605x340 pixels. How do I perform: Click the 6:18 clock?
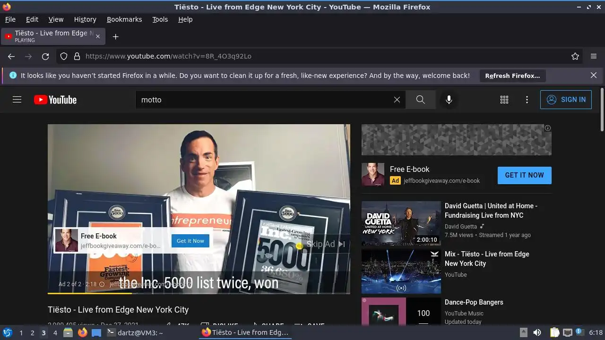coord(596,332)
